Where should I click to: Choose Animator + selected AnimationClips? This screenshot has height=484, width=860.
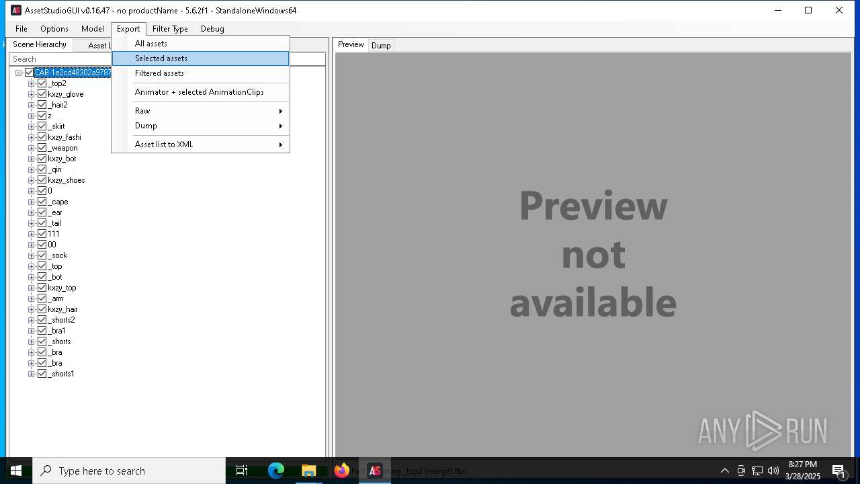pos(200,92)
